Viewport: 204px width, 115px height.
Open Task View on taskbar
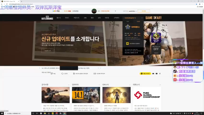37,113
